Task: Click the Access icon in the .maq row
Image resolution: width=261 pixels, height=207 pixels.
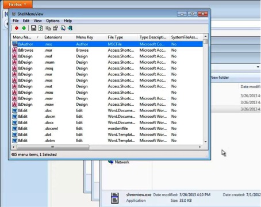Action: click(x=14, y=68)
